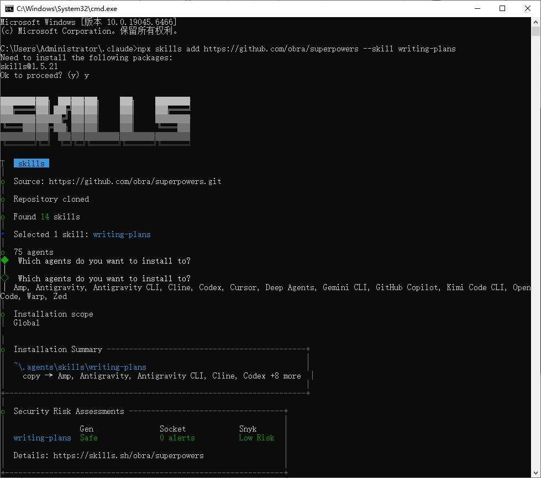Click the '75 agents' line
The image size is (541, 478).
34,252
